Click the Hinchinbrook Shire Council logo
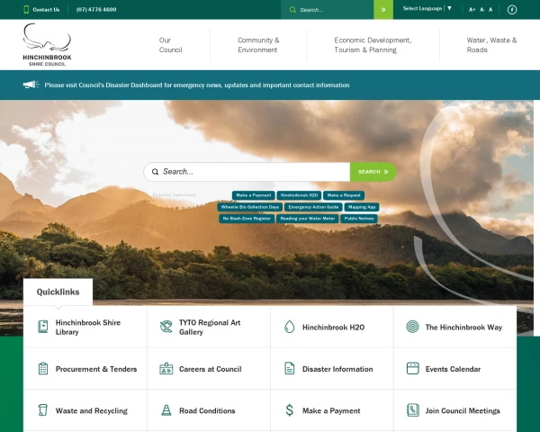540x432 pixels. tap(47, 44)
